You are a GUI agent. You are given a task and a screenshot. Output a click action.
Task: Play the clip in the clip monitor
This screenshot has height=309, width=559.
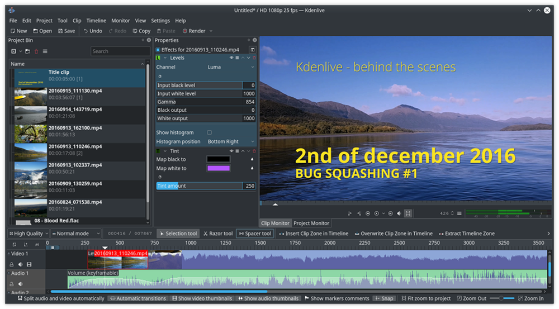(376, 213)
